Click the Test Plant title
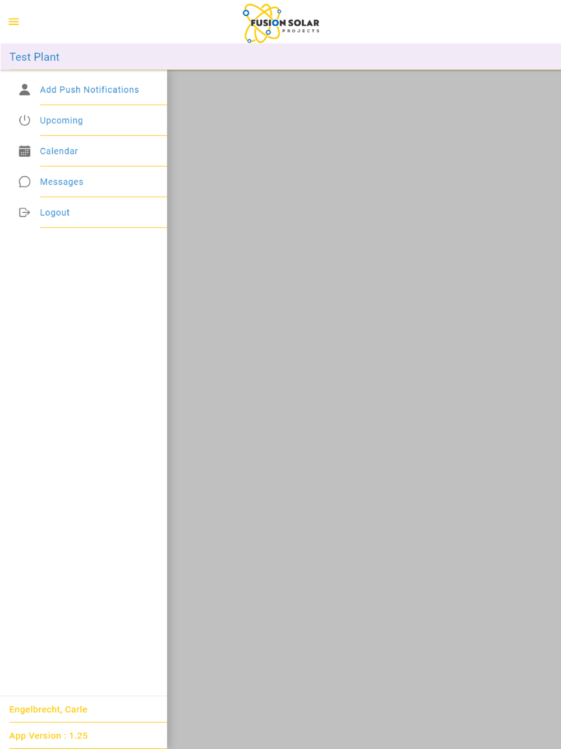The height and width of the screenshot is (749, 561). (34, 57)
